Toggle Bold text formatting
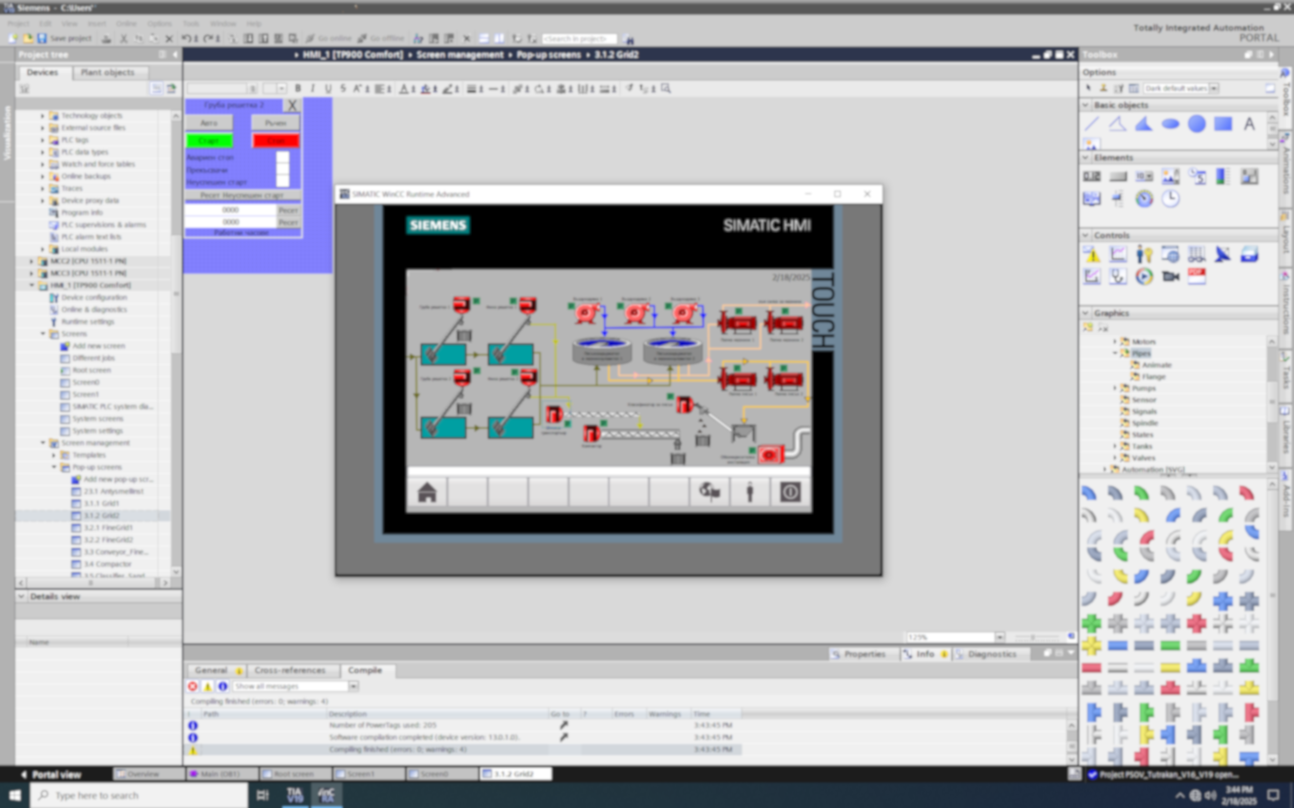Image resolution: width=1294 pixels, height=808 pixels. (298, 89)
